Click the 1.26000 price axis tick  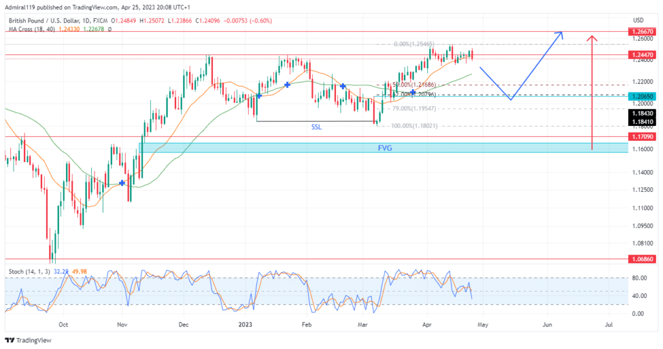pos(643,38)
